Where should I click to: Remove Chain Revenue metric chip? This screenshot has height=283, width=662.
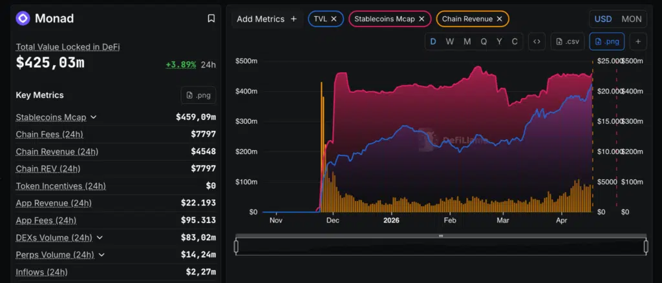point(499,19)
